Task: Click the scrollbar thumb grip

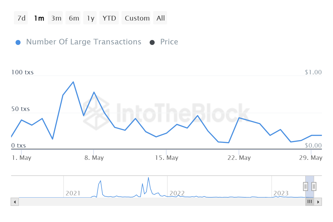Action: pos(310,202)
